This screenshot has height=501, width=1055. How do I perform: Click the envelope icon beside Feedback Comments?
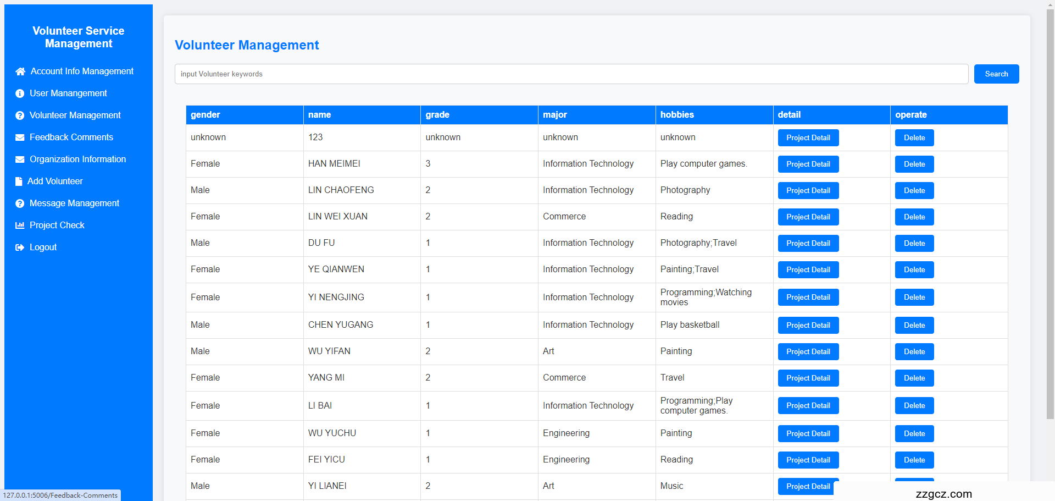tap(20, 137)
